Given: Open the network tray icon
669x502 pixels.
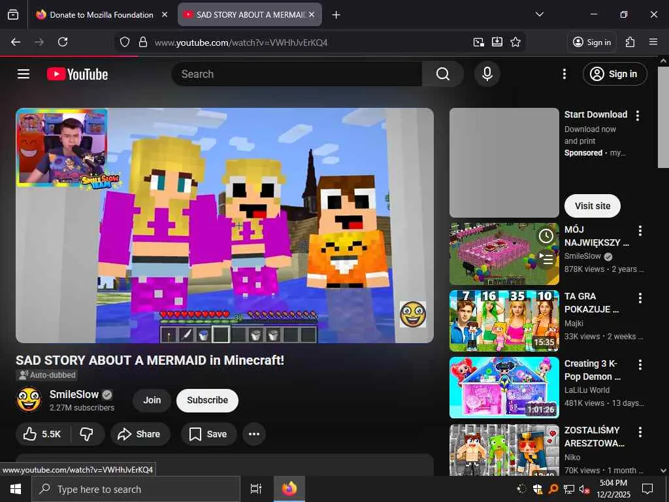Looking at the screenshot, I should click(x=568, y=489).
